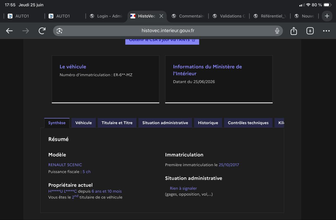Tap the camera search icon in address bar
Screen dimensions: 336x220
[59, 31]
